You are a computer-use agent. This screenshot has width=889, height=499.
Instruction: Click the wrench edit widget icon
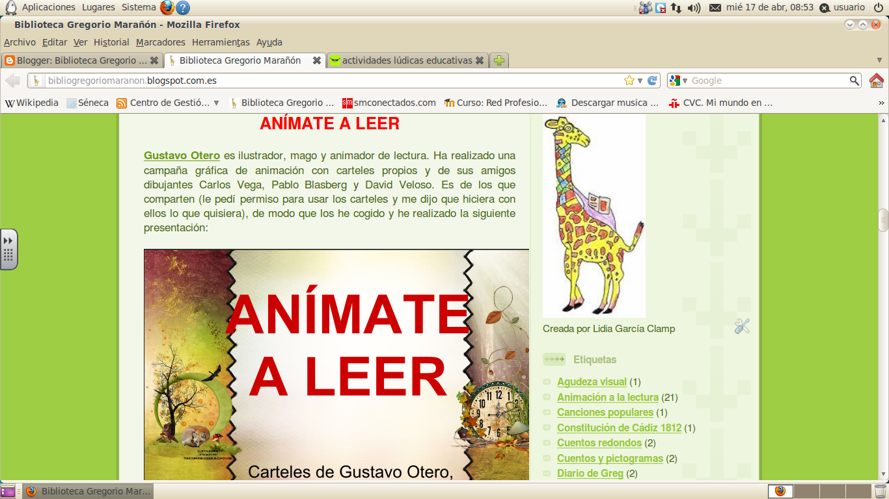pos(742,326)
